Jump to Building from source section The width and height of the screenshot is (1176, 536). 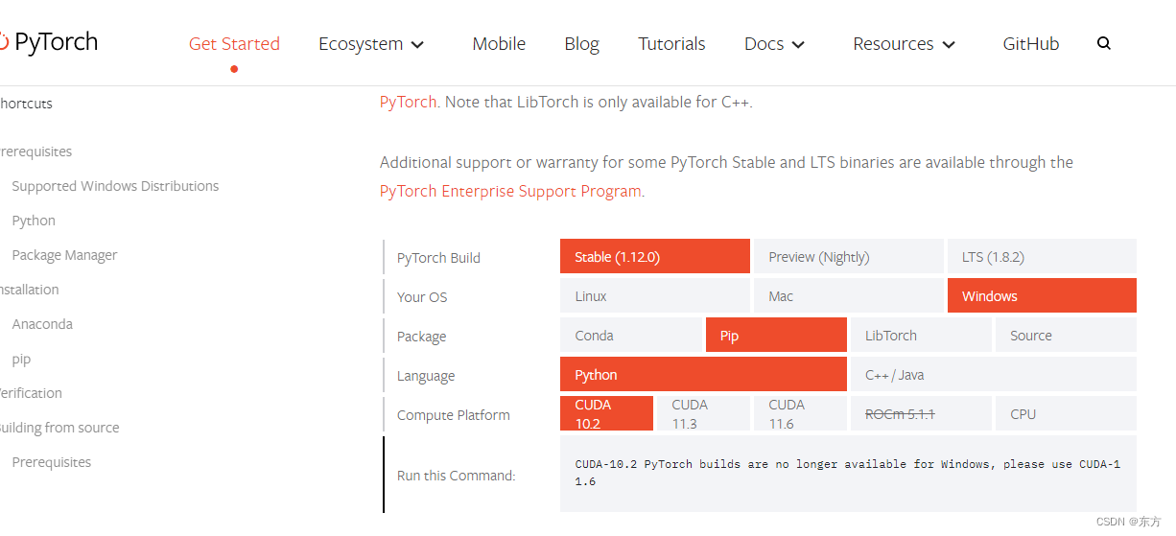point(59,428)
